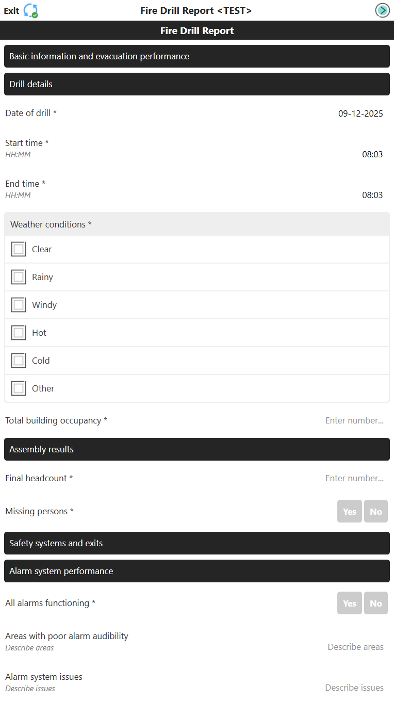394x702 pixels.
Task: Click the Date of drill value
Action: (x=360, y=113)
